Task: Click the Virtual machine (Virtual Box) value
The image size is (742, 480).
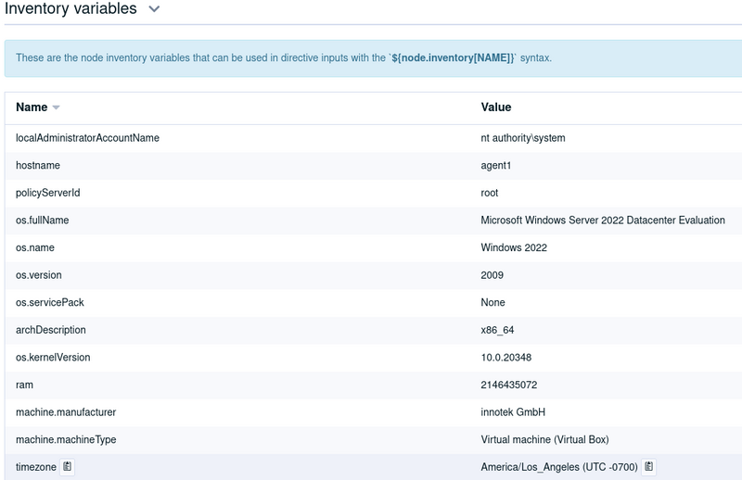Action: (x=544, y=439)
